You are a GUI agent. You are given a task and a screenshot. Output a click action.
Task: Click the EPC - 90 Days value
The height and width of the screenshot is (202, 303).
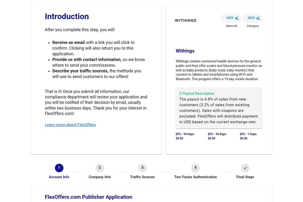click(x=179, y=138)
